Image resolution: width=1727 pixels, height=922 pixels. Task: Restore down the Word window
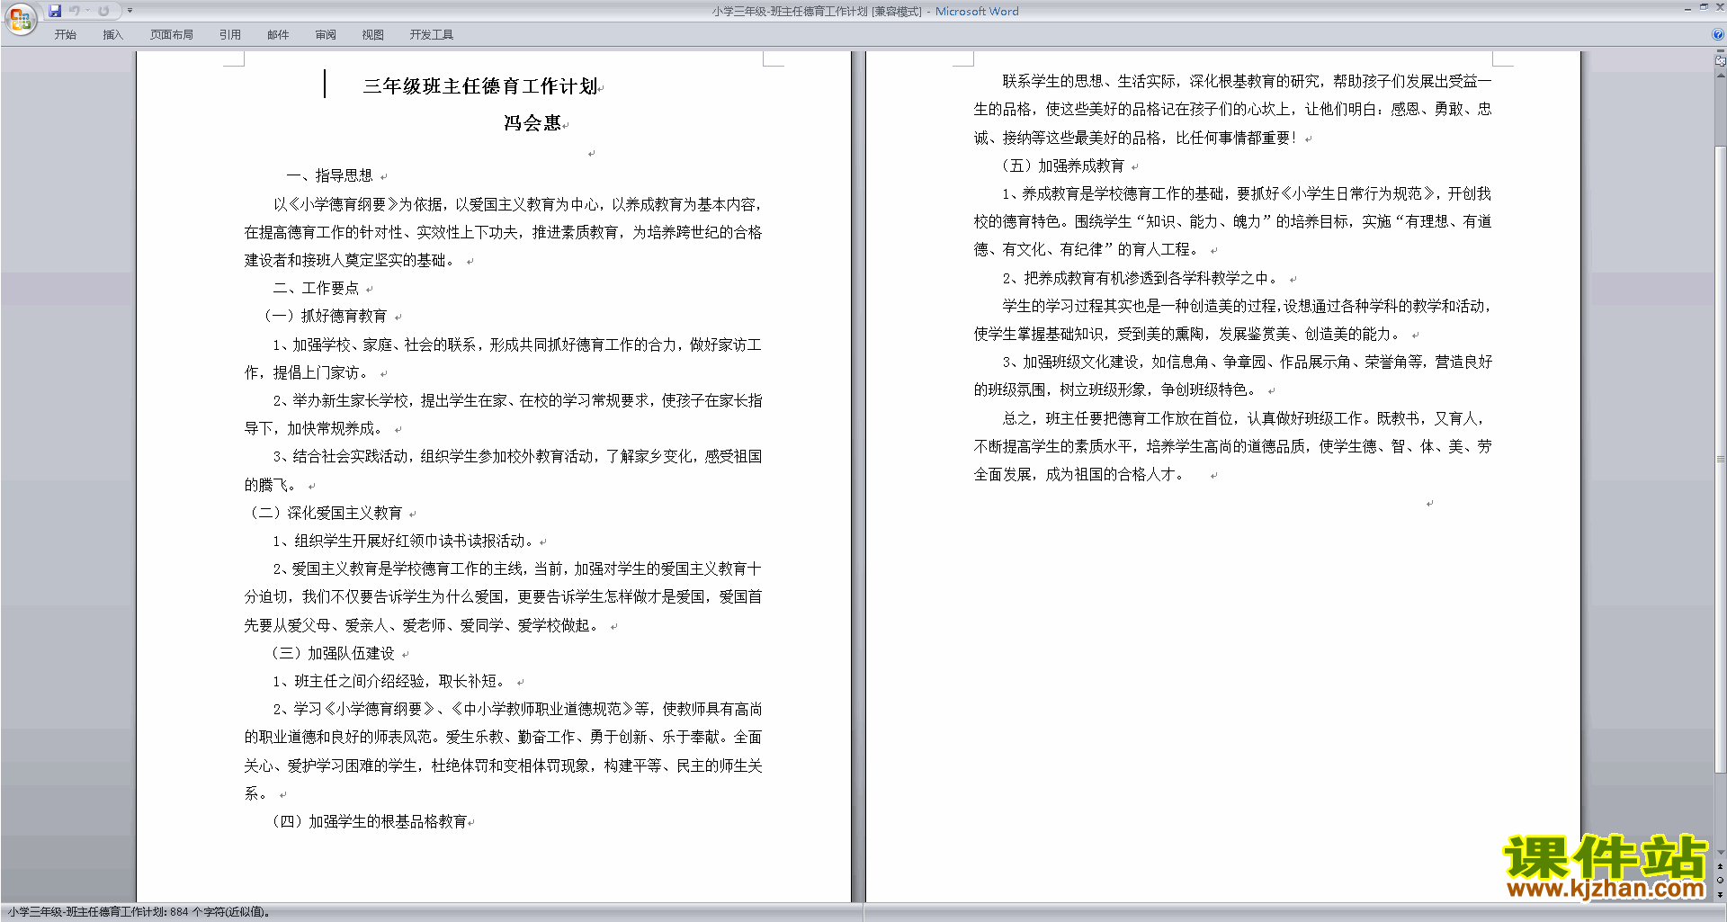[1704, 7]
